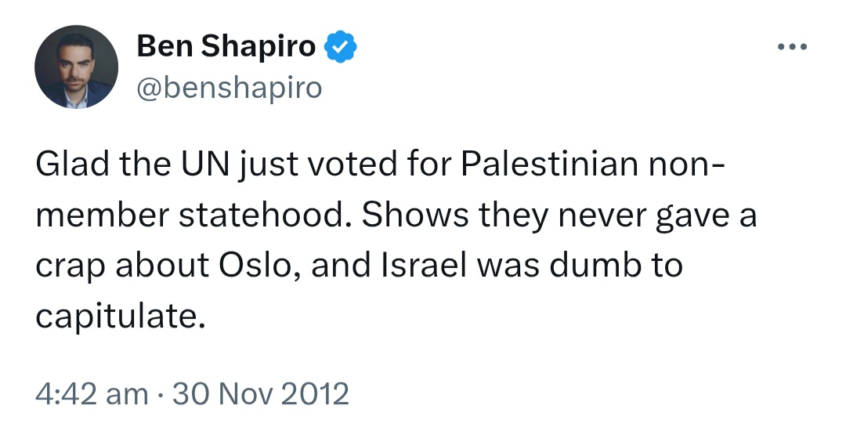Click the 4:42 am time in timestamp
846x427 pixels.
(x=92, y=393)
